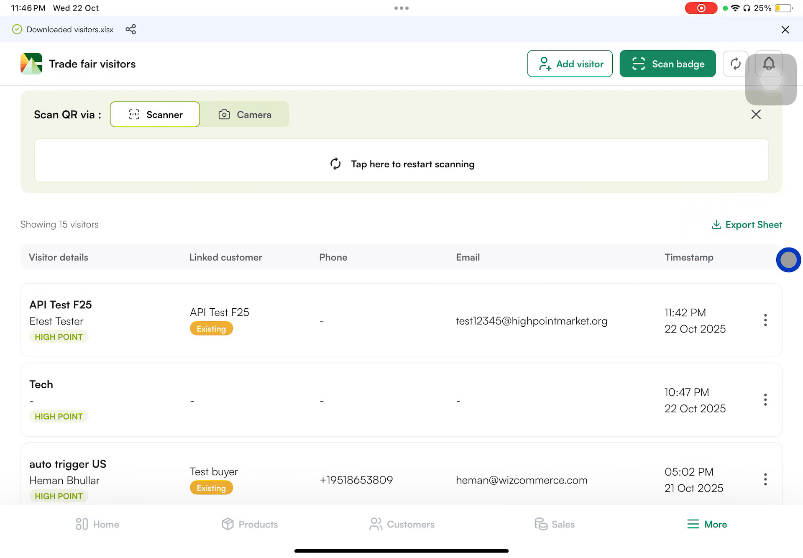Screen dimensions: 803x558
Task: Switch QR scanning to Camera mode
Action: pos(245,114)
